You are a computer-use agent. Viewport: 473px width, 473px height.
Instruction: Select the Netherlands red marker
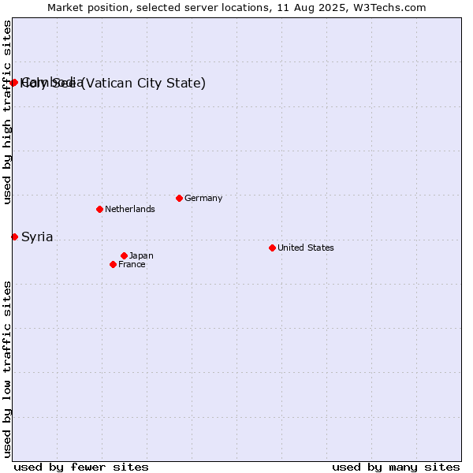coord(100,209)
